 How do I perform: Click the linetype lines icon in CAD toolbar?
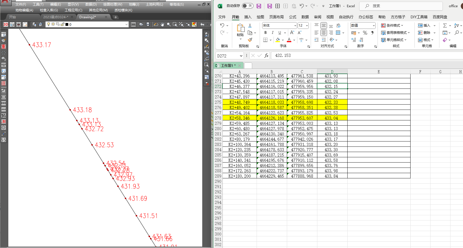click(133, 24)
